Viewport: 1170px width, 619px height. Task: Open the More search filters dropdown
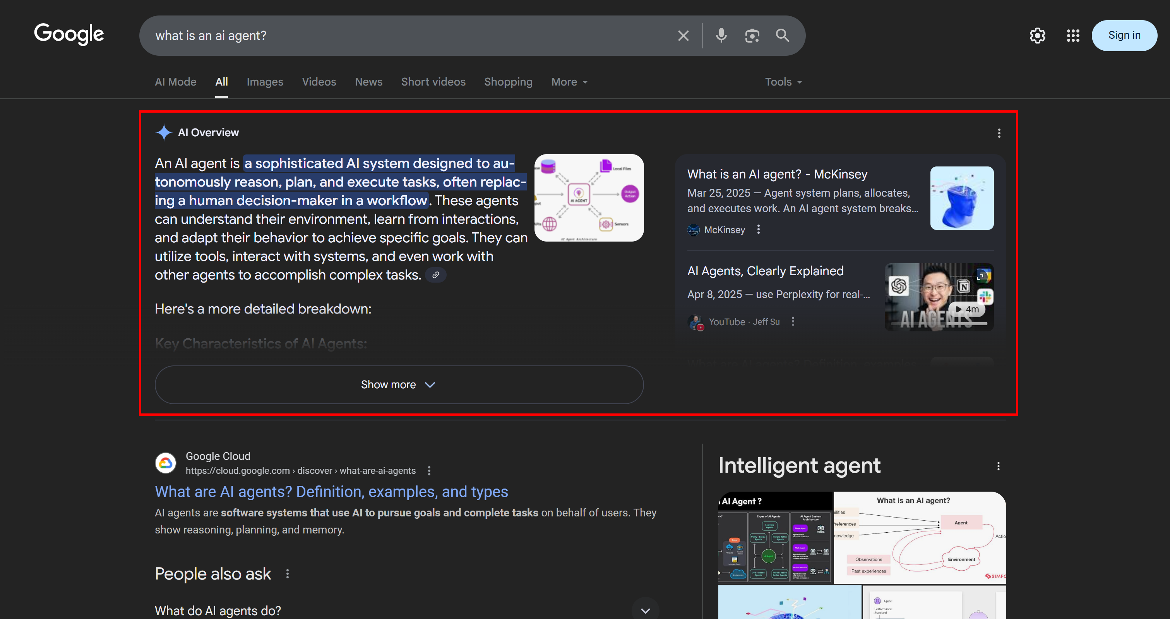pos(569,82)
